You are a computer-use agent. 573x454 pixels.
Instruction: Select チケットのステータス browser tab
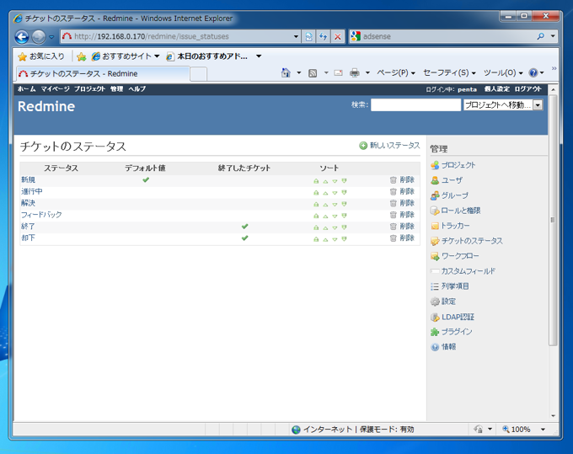[103, 74]
